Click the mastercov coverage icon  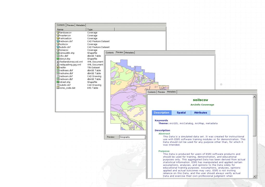[58, 35]
